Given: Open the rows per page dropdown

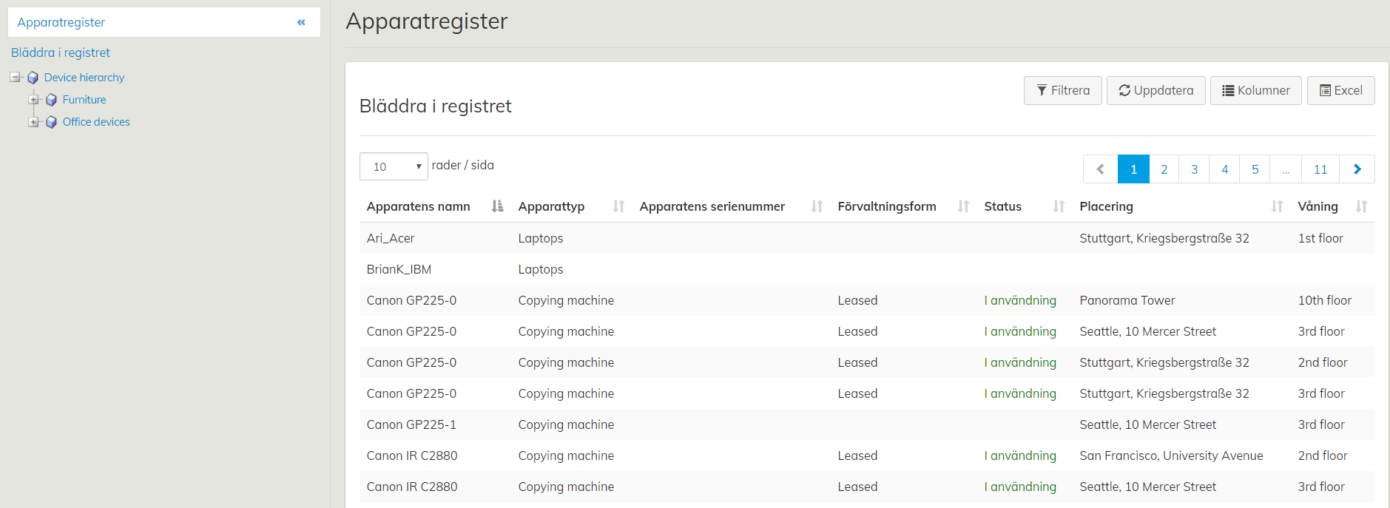Looking at the screenshot, I should pos(394,166).
